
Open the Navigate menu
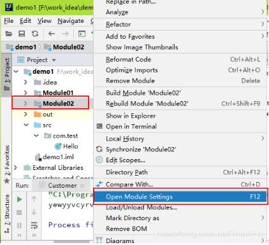click(x=71, y=21)
